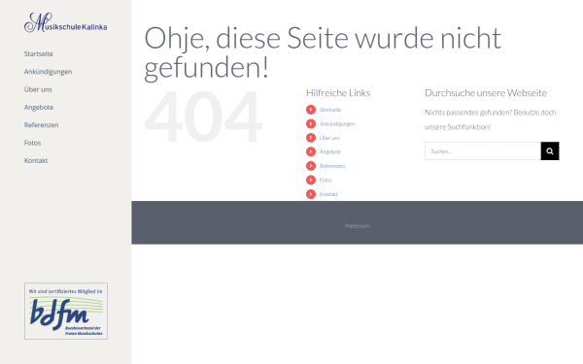Click the red arrow icon beside Über uns
This screenshot has width=583, height=364.
point(311,138)
